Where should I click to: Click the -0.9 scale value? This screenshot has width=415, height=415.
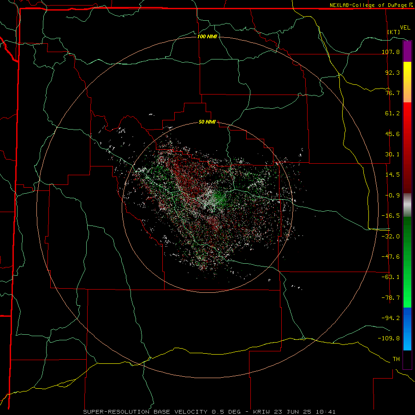(x=392, y=196)
